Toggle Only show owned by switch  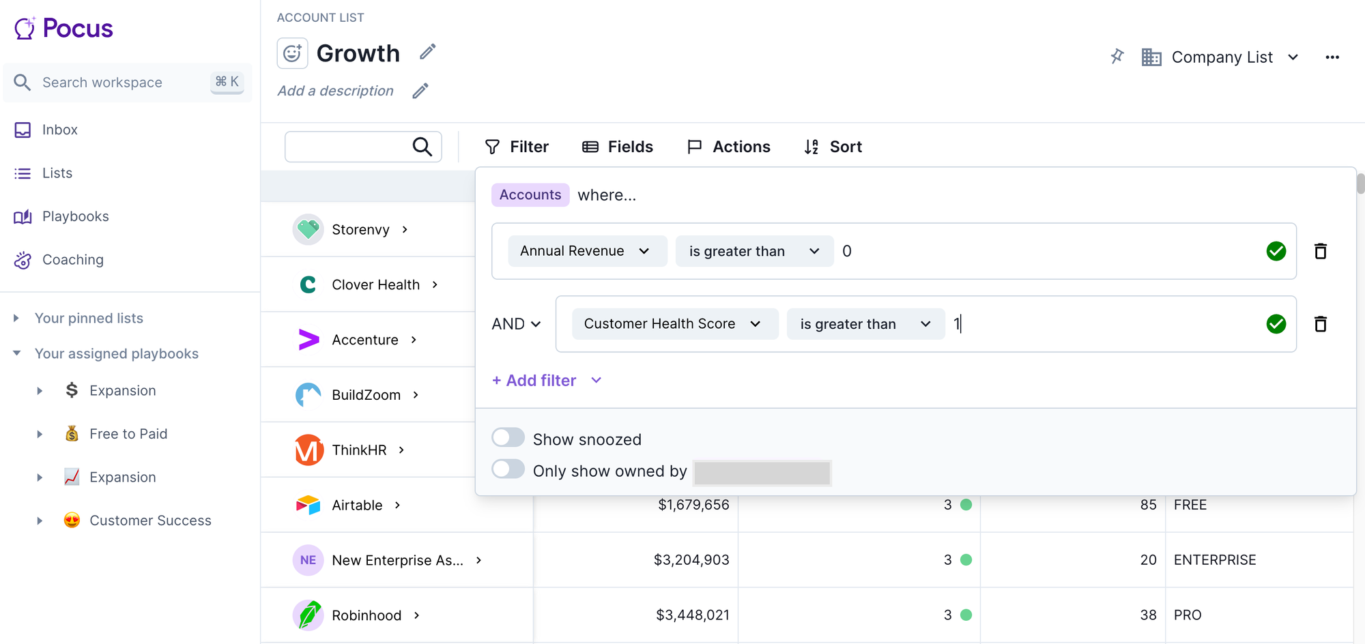tap(508, 469)
